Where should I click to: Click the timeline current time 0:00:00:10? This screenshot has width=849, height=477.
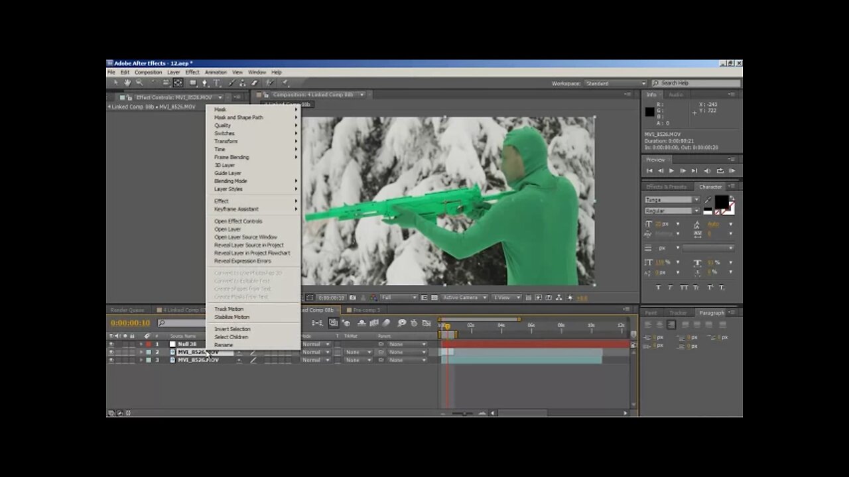130,323
